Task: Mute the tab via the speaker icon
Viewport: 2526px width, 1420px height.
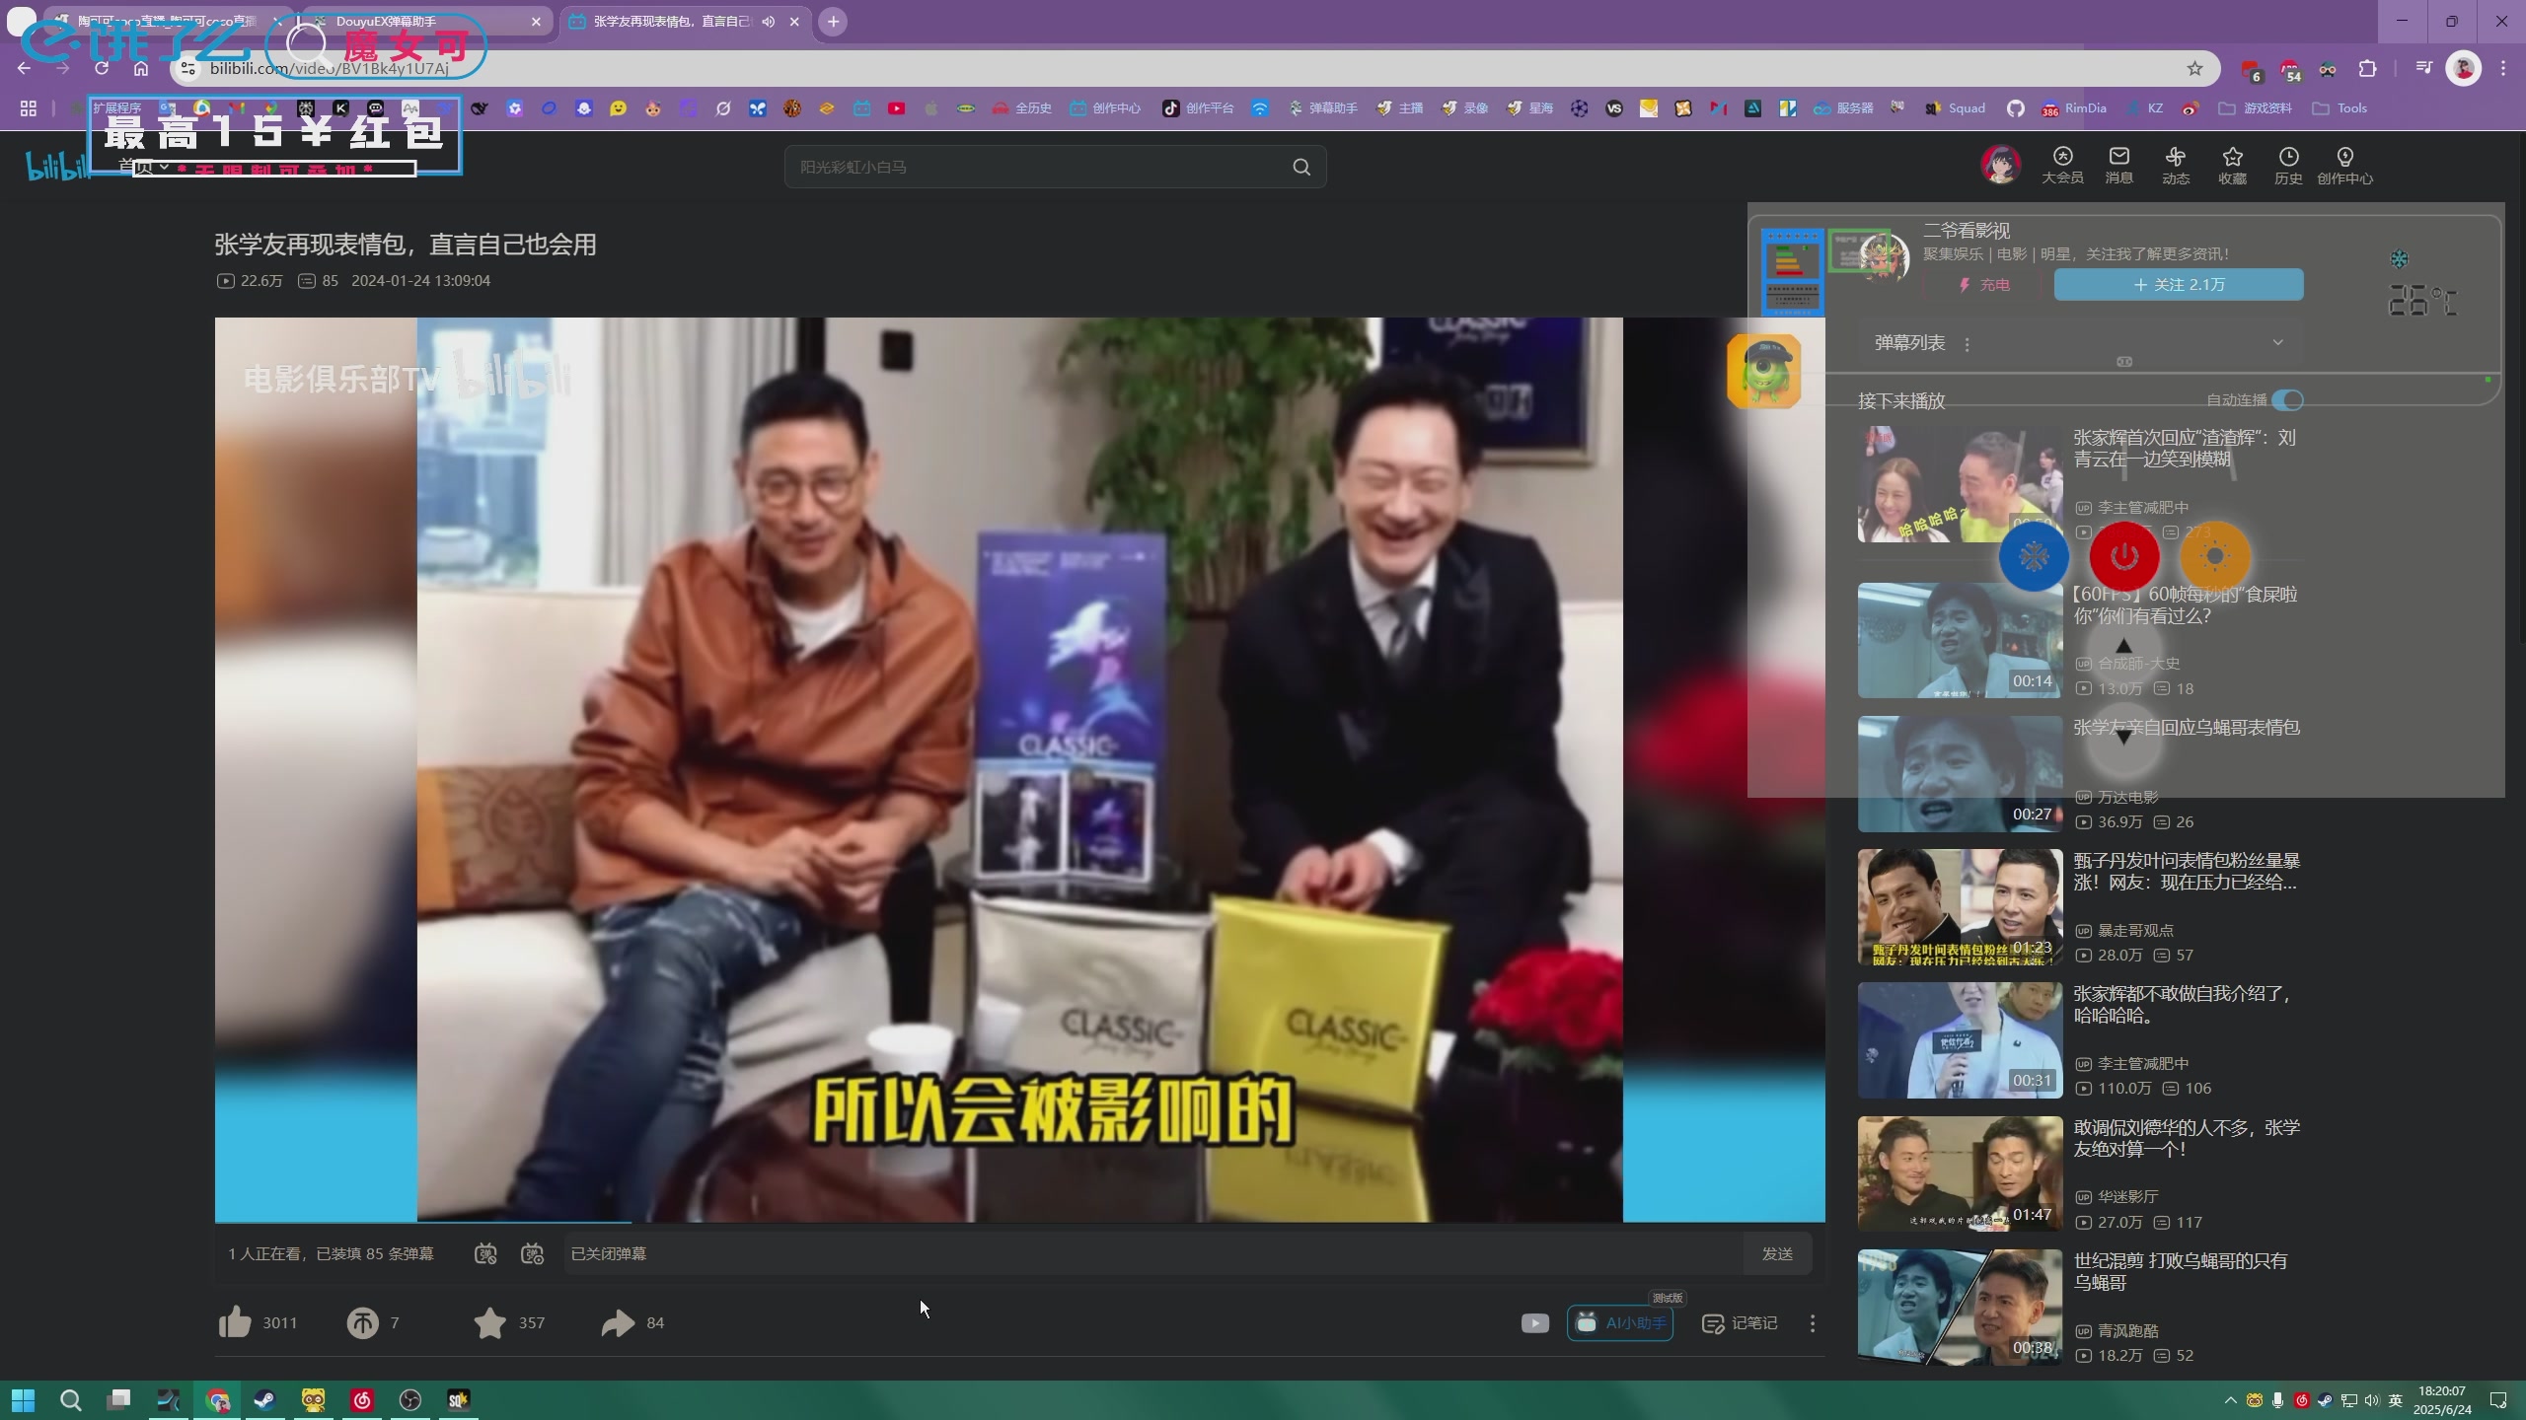Action: [x=768, y=22]
